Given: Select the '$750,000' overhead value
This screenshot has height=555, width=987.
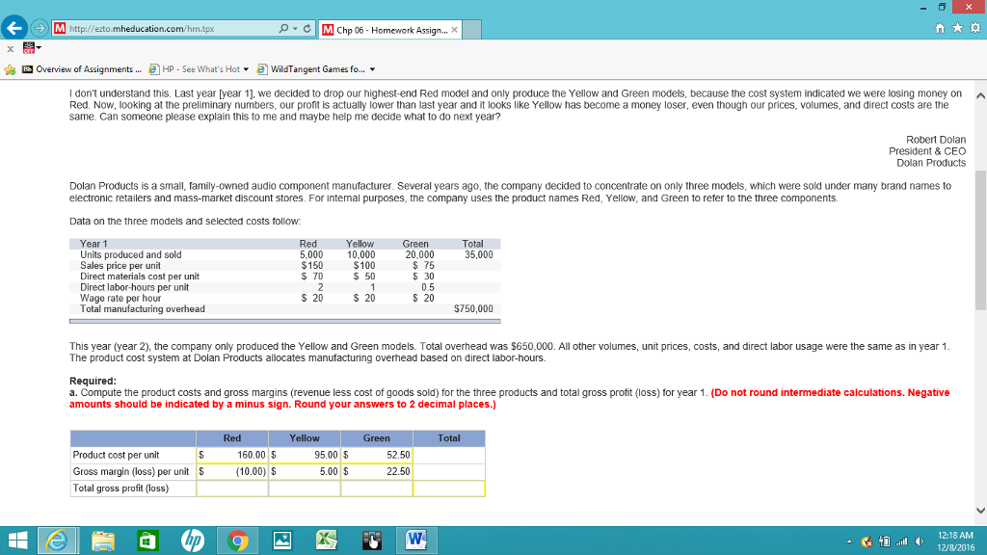Looking at the screenshot, I should coord(473,309).
